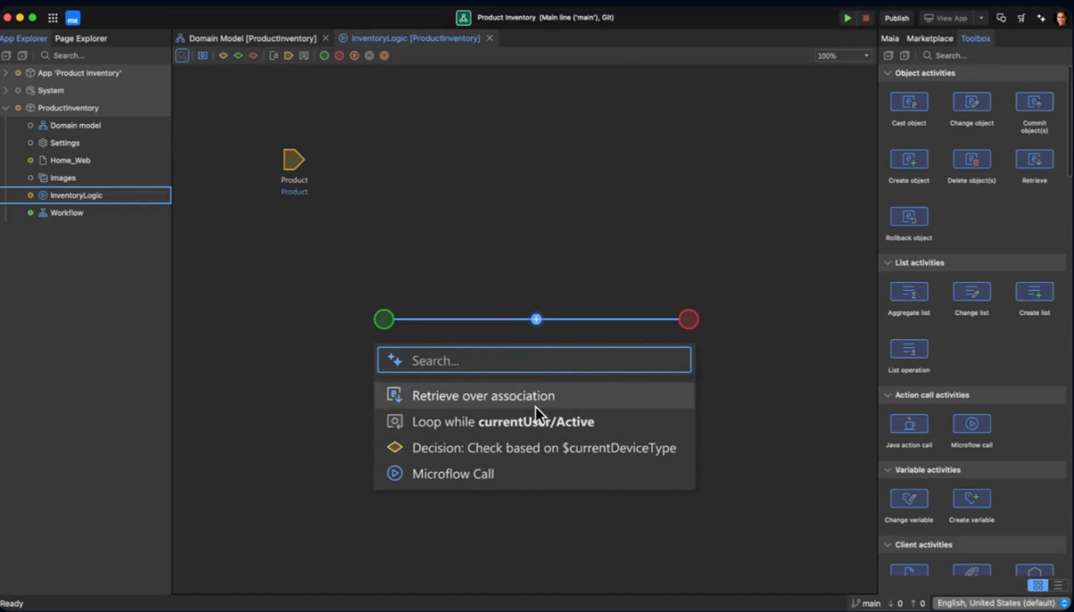The image size is (1074, 612).
Task: Open Maia assistant with the sparkles icon
Action: click(1041, 18)
